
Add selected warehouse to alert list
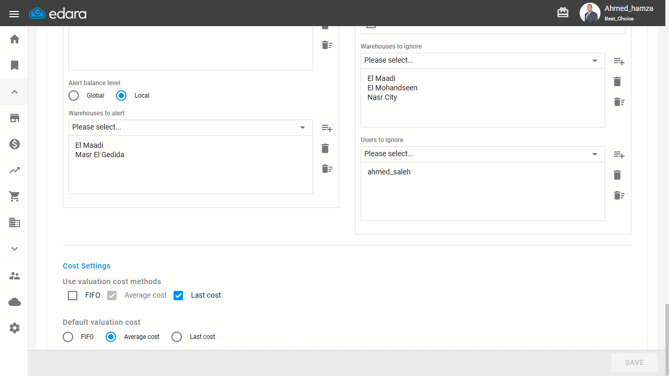coord(327,128)
